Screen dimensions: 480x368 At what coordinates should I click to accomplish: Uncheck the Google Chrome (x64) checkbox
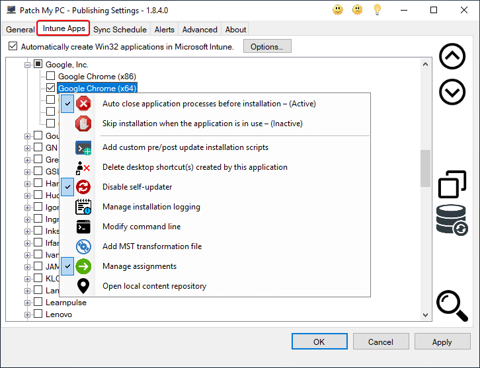tap(50, 87)
